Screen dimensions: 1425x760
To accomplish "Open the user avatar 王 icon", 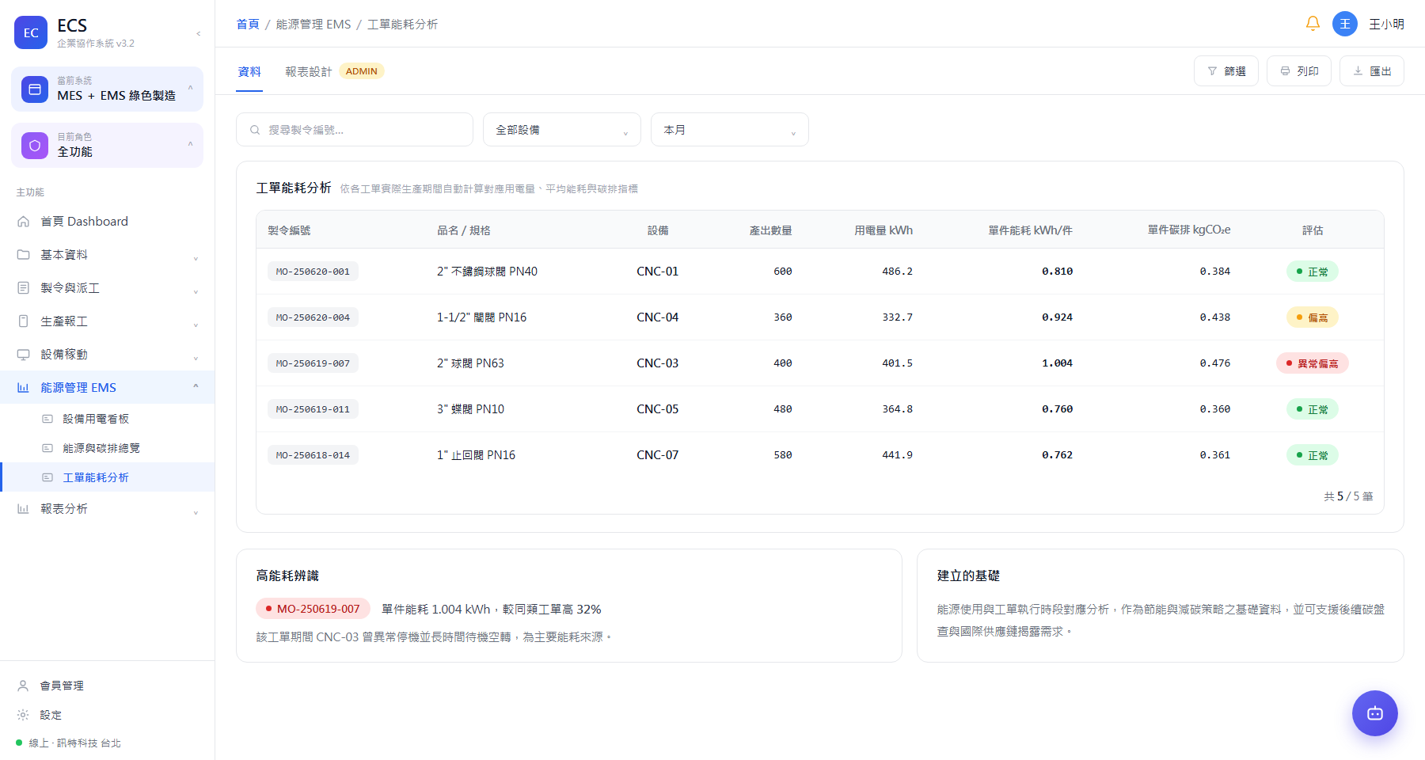I will (x=1345, y=24).
